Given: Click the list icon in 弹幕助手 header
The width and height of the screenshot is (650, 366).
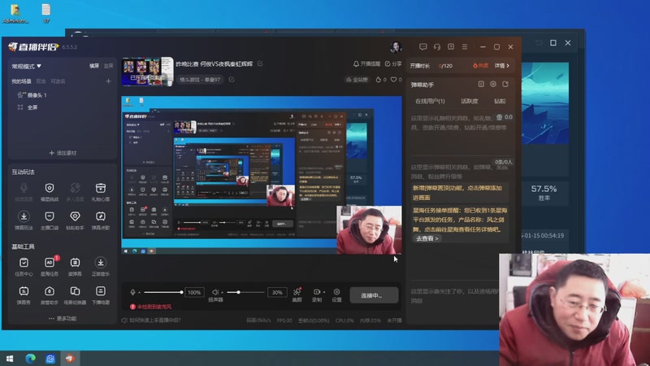Looking at the screenshot, I should coord(481,85).
